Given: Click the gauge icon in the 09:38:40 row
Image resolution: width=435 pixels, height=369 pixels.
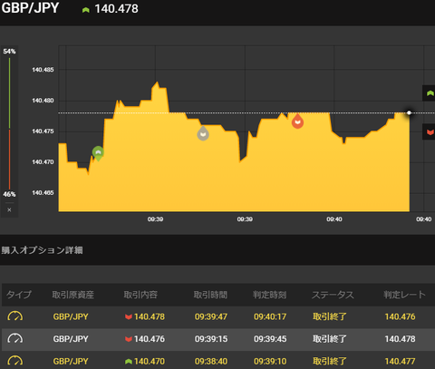Looking at the screenshot, I should (15, 361).
